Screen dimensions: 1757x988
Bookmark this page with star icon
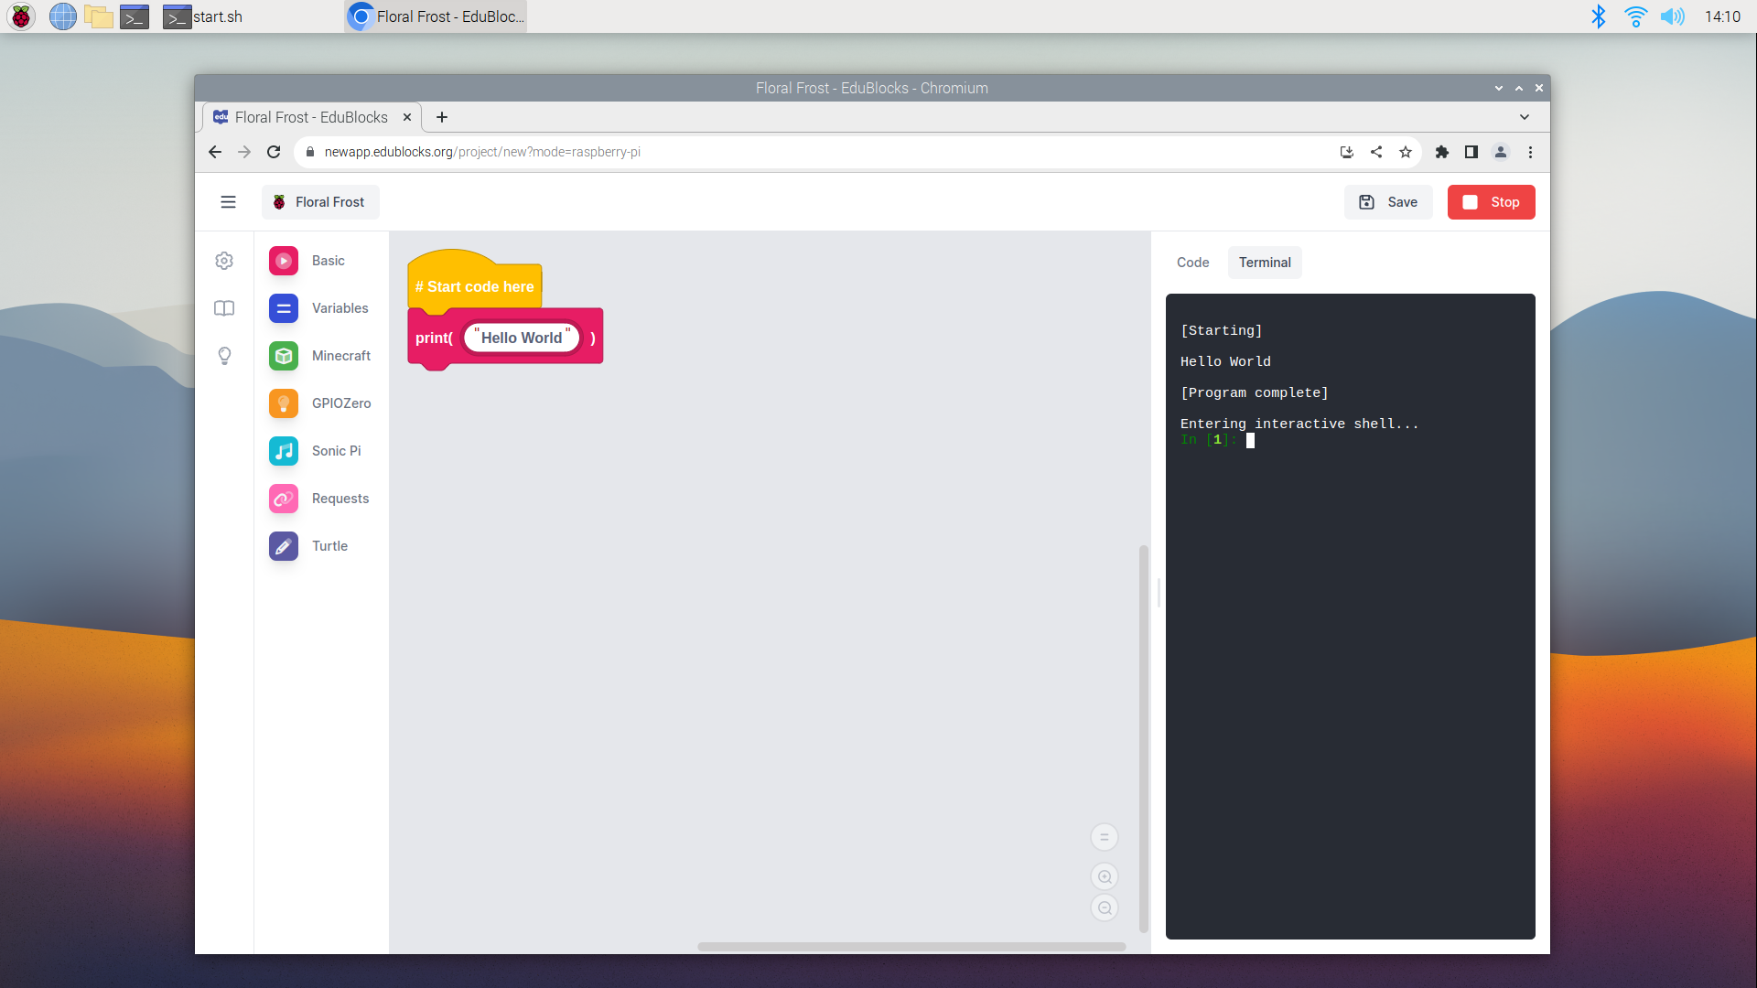1406,152
